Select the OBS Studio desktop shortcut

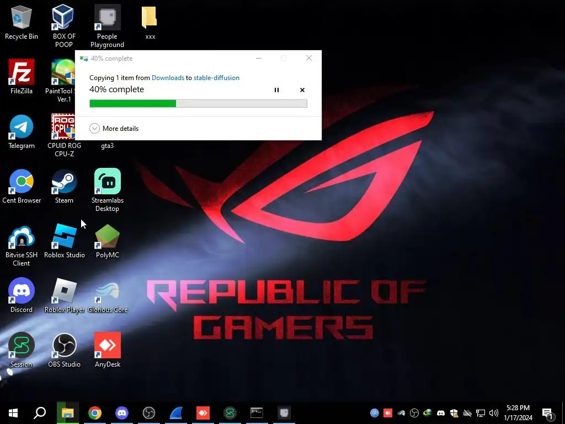[x=64, y=350]
